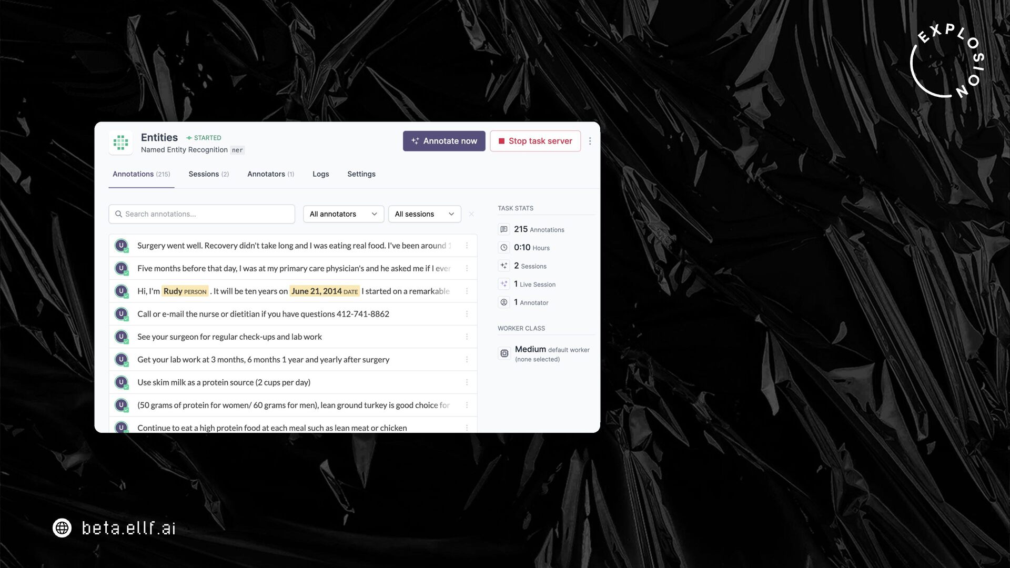Click the filter clear X icon

pyautogui.click(x=471, y=214)
